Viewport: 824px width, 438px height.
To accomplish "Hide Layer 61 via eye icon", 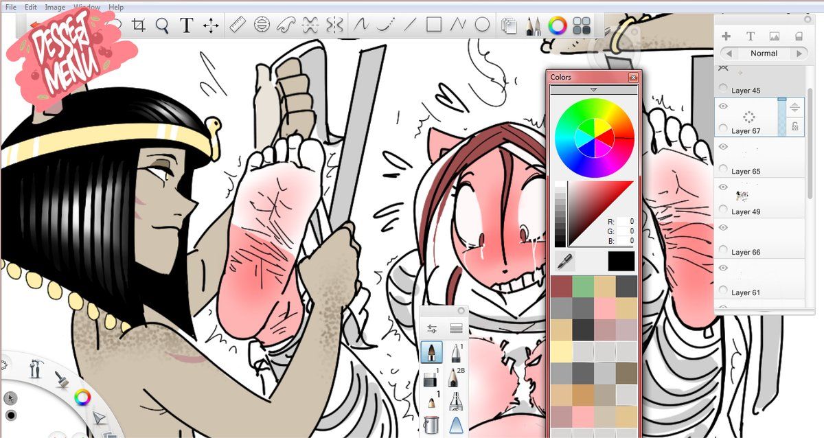I will click(x=722, y=268).
